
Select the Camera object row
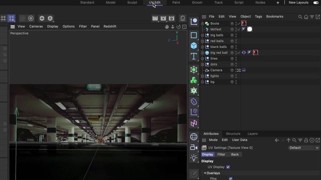(216, 70)
